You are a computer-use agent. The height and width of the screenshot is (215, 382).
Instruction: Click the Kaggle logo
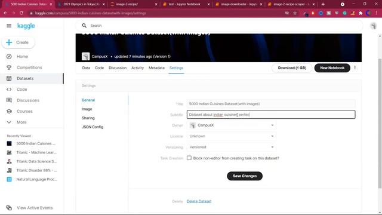tap(26, 26)
